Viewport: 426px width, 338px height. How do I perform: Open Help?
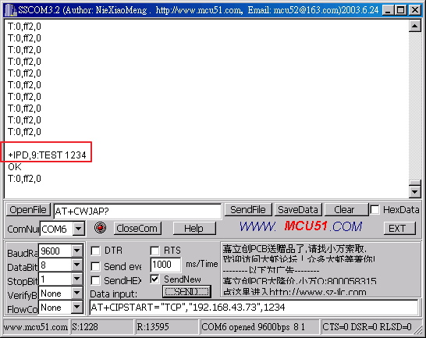(x=193, y=229)
